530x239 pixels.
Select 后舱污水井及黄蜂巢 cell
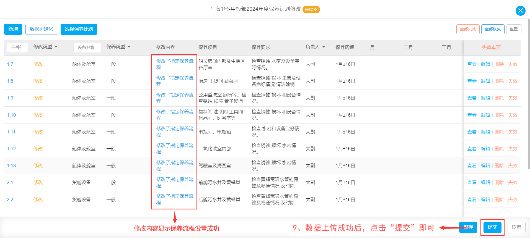point(219,199)
